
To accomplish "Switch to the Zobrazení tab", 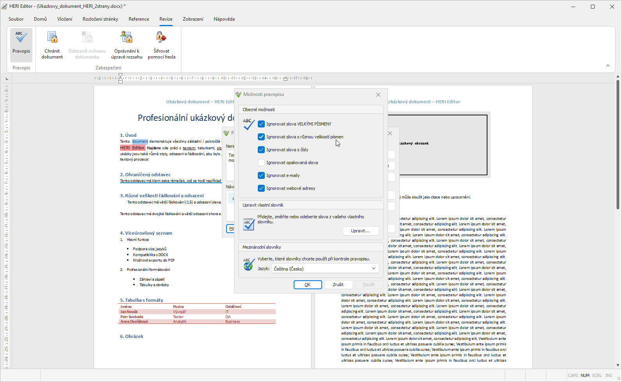I will [193, 19].
